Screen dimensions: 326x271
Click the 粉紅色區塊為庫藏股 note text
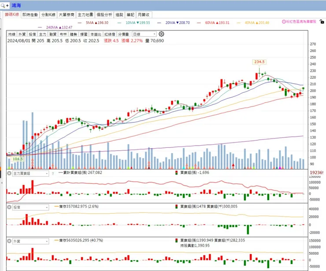pyautogui.click(x=301, y=22)
